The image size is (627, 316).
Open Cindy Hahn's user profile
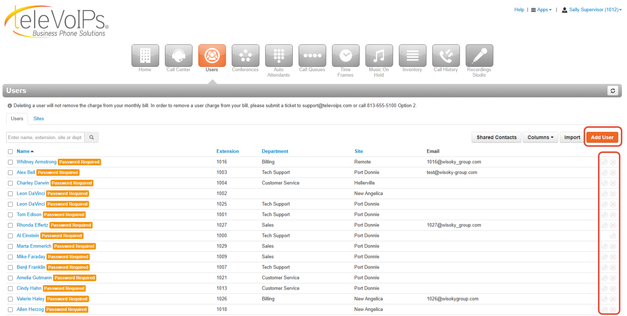coord(29,288)
